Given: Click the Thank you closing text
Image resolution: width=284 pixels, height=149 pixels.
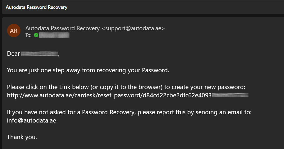Looking at the screenshot, I should 22,137.
